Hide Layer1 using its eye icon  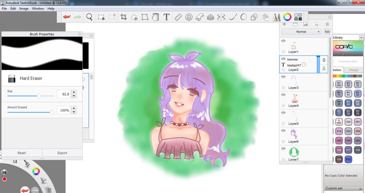click(x=283, y=41)
